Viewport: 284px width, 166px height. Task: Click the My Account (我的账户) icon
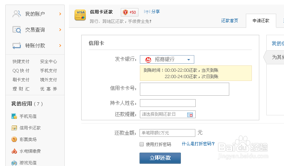(x=17, y=14)
